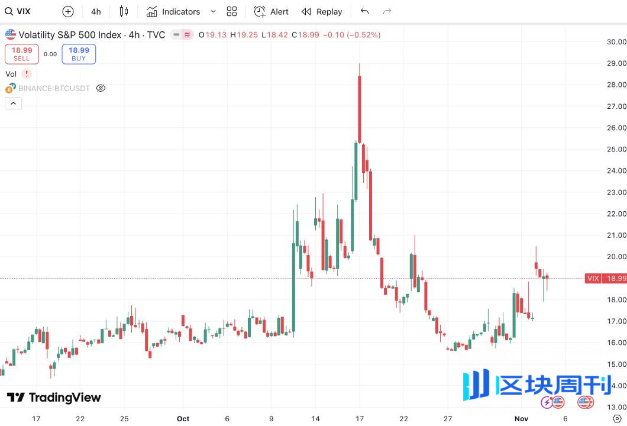Open the candlestick chart type selector

tap(124, 11)
